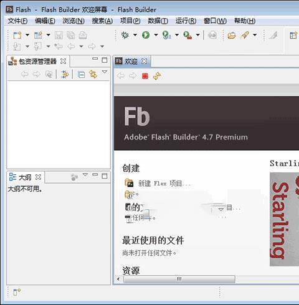The height and width of the screenshot is (305, 299).
Task: Minimize the 包资源管理器 panel
Action: pos(95,59)
